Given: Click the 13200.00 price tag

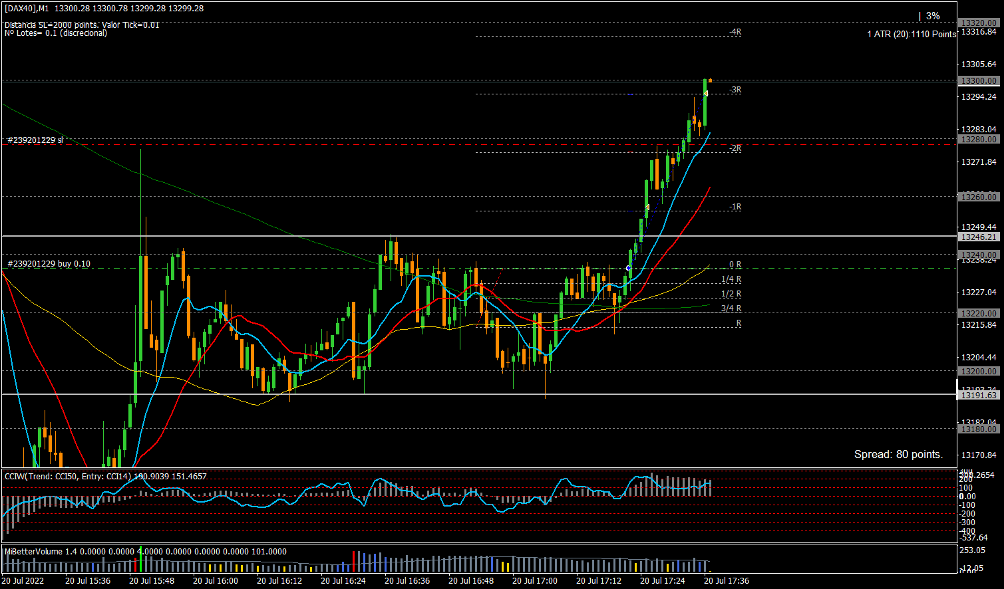Looking at the screenshot, I should pyautogui.click(x=978, y=372).
